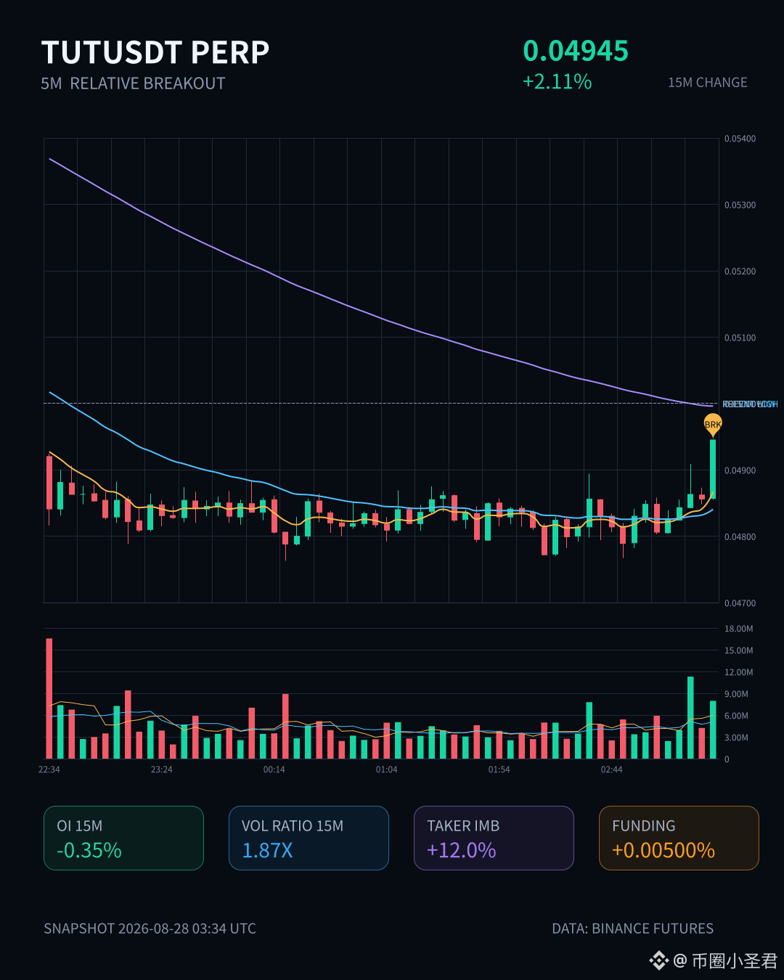784x980 pixels.
Task: Open the VOL RATIO 15M card
Action: (309, 838)
